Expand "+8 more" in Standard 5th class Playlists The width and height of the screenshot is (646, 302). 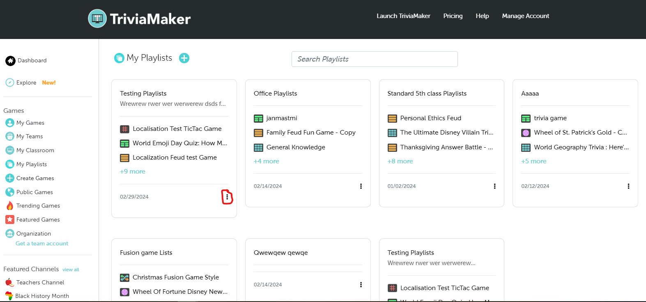pos(400,161)
